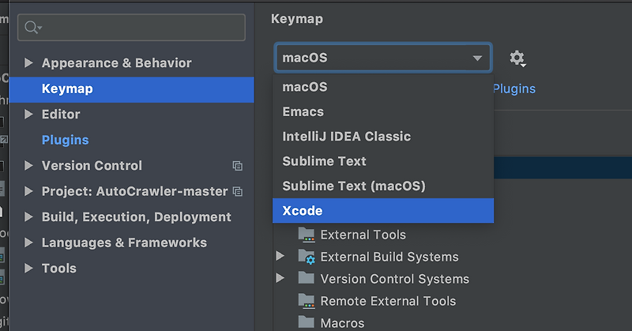Expand External Build Systems tree node
The width and height of the screenshot is (632, 331).
[280, 257]
